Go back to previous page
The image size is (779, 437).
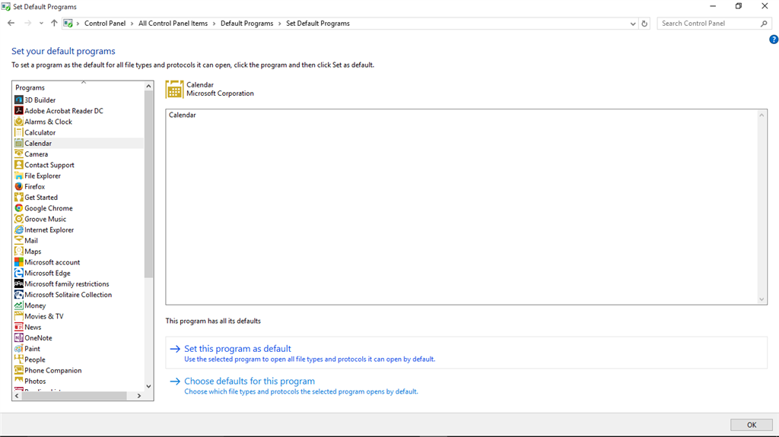(x=11, y=24)
